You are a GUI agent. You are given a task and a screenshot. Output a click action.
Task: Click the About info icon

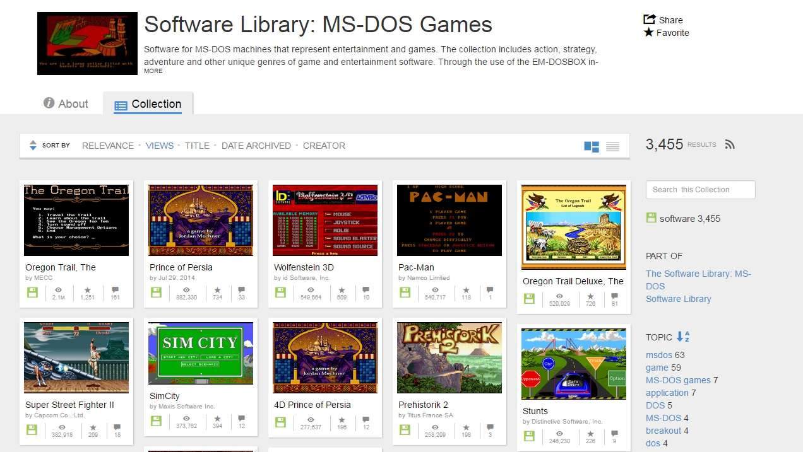(49, 103)
